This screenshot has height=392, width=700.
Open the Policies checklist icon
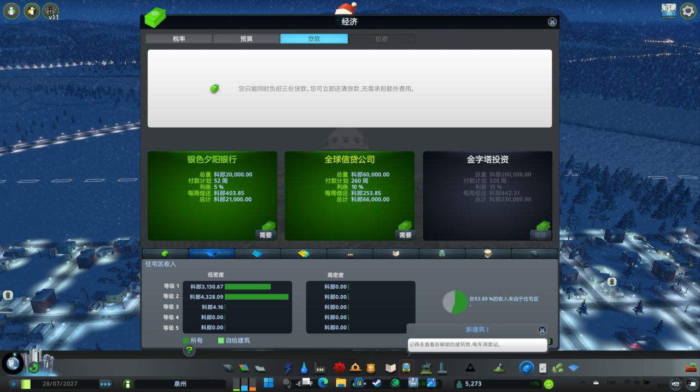click(542, 368)
